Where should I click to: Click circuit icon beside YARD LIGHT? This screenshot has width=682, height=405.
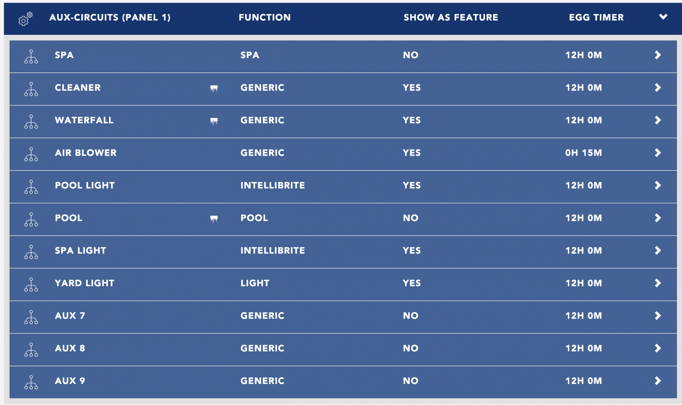tap(31, 284)
